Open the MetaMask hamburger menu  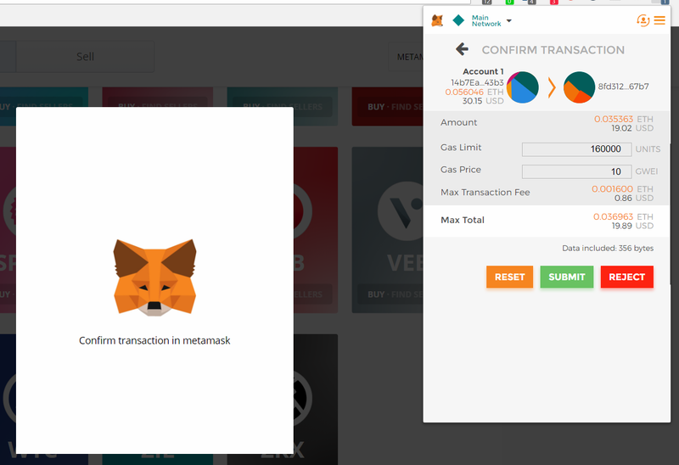tap(659, 20)
